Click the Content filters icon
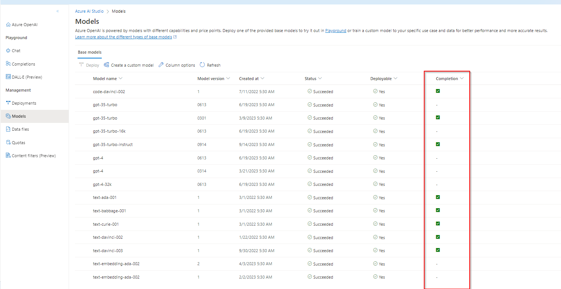Viewport: 561px width, 289px height. click(8, 156)
